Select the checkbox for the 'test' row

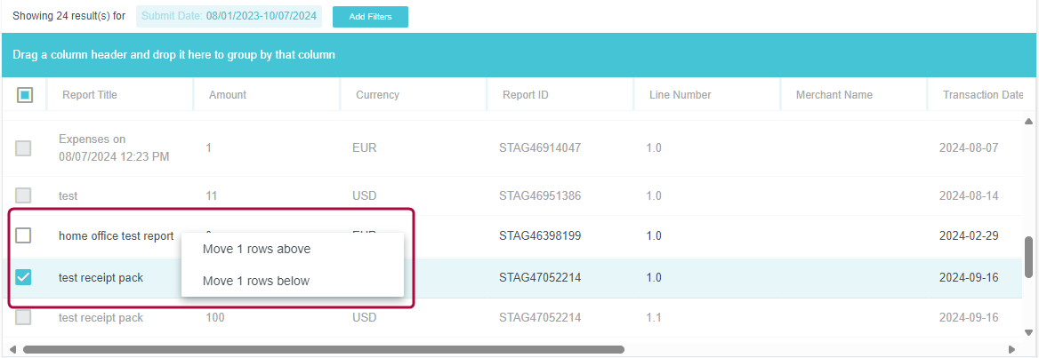pos(24,195)
